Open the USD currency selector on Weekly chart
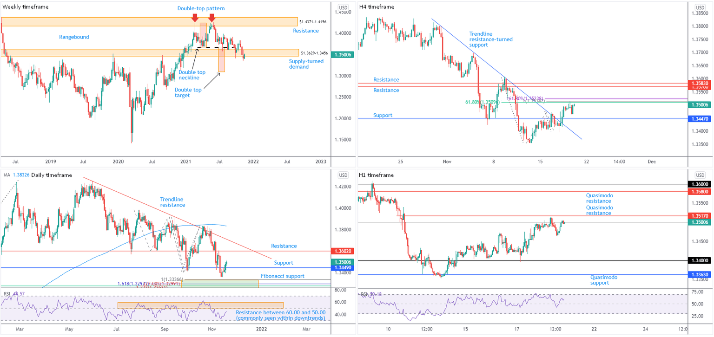714x337 pixels. click(x=343, y=7)
